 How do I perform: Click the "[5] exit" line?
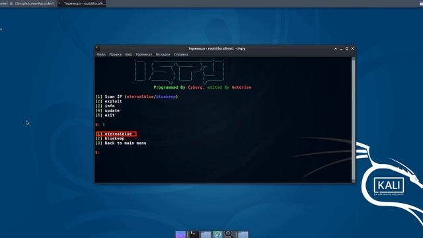[105, 115]
